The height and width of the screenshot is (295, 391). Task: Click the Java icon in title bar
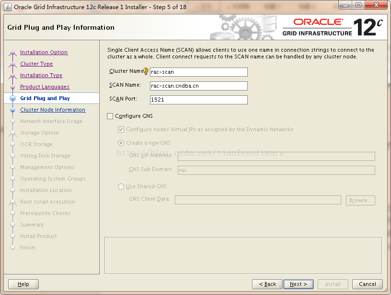click(x=8, y=7)
